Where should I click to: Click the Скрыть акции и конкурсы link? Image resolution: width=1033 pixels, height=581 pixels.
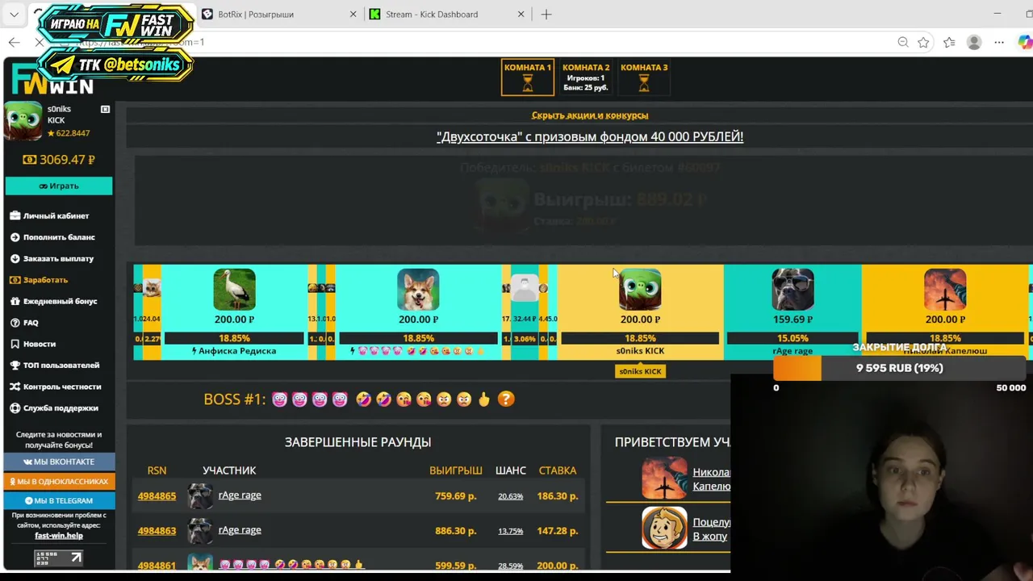tap(590, 115)
